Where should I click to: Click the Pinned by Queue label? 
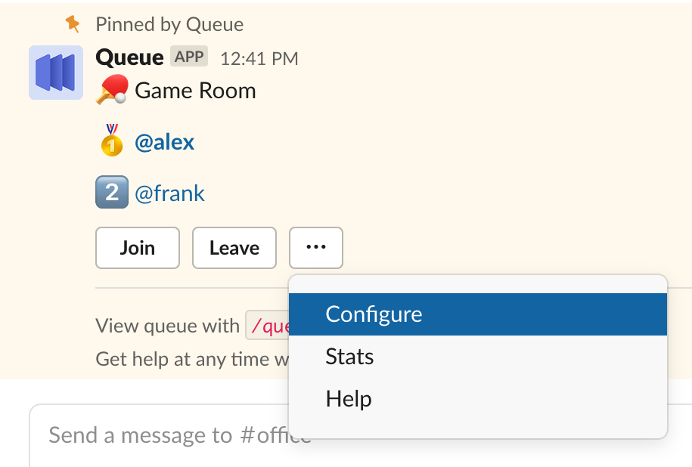(x=169, y=24)
